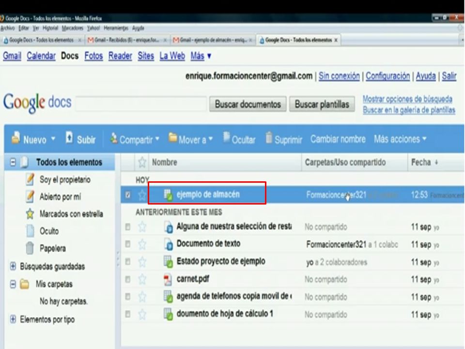Check the 'Alguna de nuestra selección' checkbox
The image size is (465, 349).
coord(128,227)
